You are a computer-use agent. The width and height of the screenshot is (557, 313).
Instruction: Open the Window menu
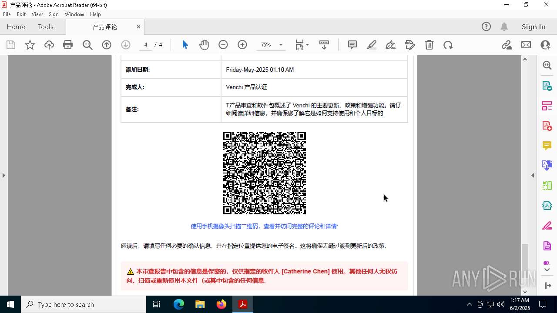click(74, 14)
